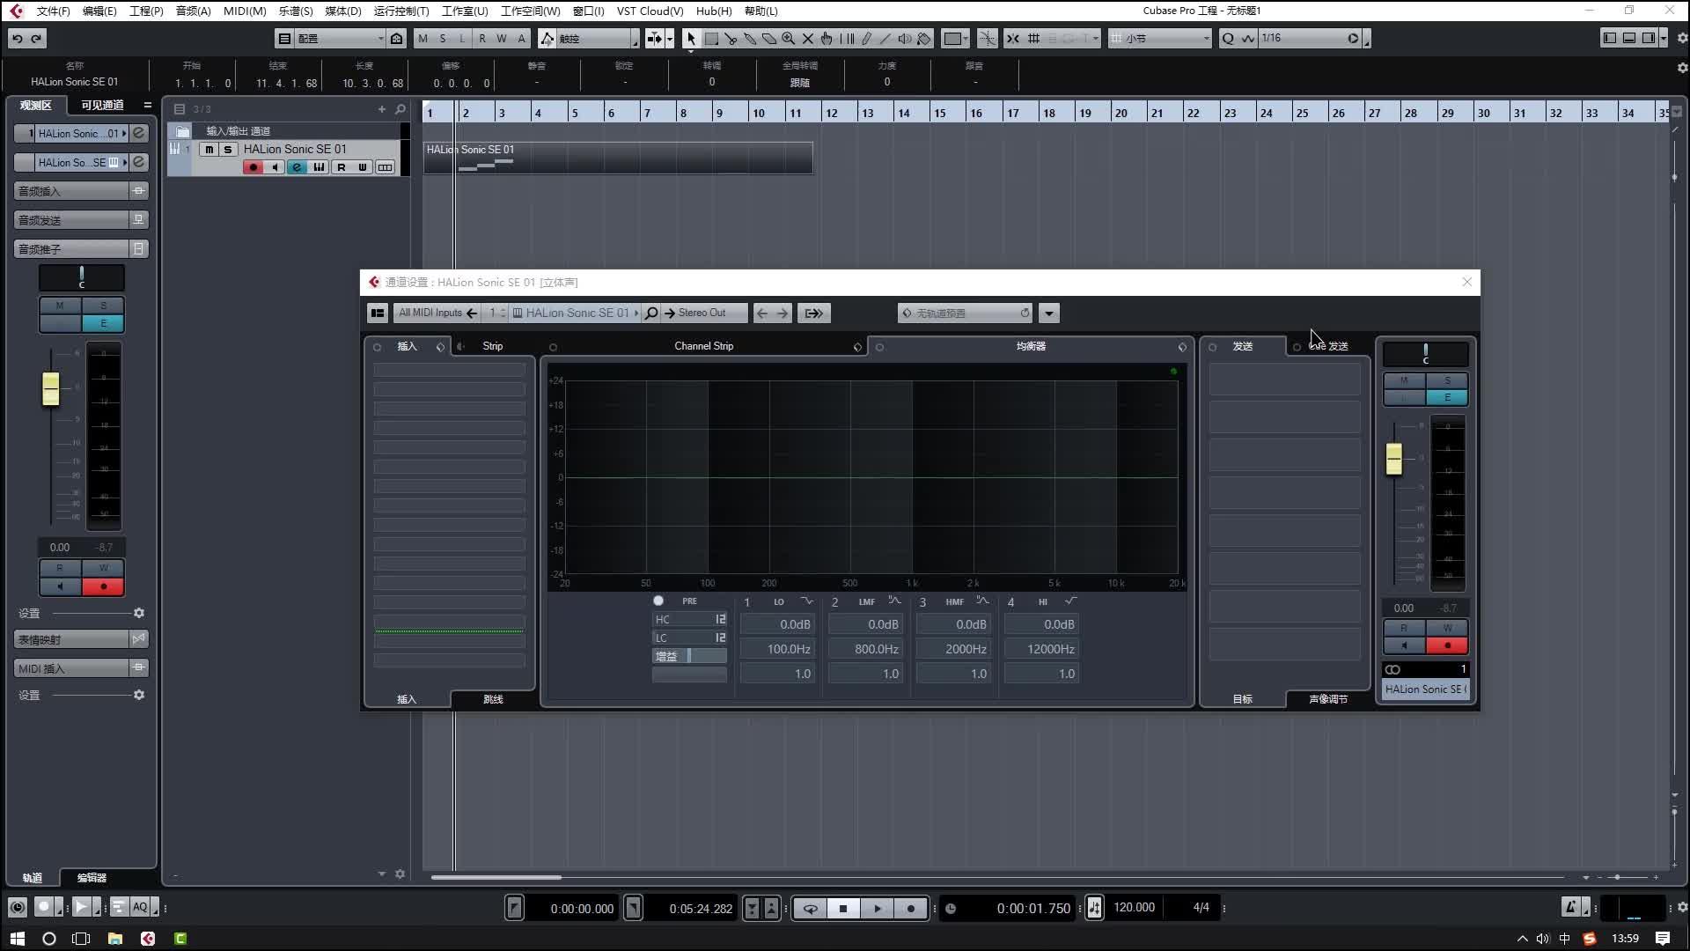Click the channel settings volume fader
This screenshot has height=951, width=1690.
tap(1393, 459)
